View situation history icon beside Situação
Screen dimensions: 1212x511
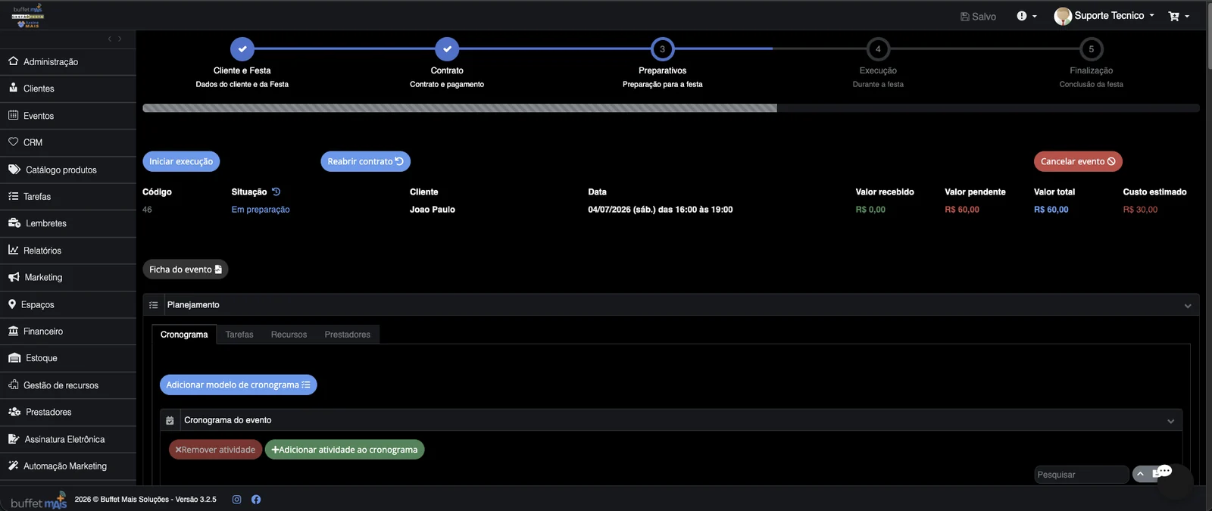coord(276,192)
